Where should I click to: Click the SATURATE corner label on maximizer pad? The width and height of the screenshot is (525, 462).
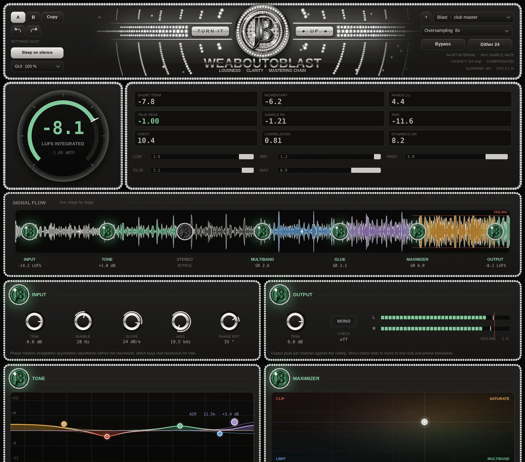click(499, 399)
